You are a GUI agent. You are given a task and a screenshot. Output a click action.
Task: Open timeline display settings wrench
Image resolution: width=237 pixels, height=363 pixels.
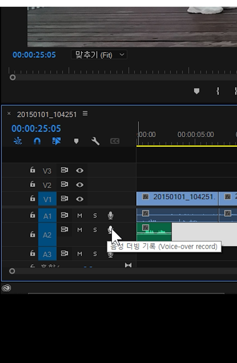(x=95, y=141)
